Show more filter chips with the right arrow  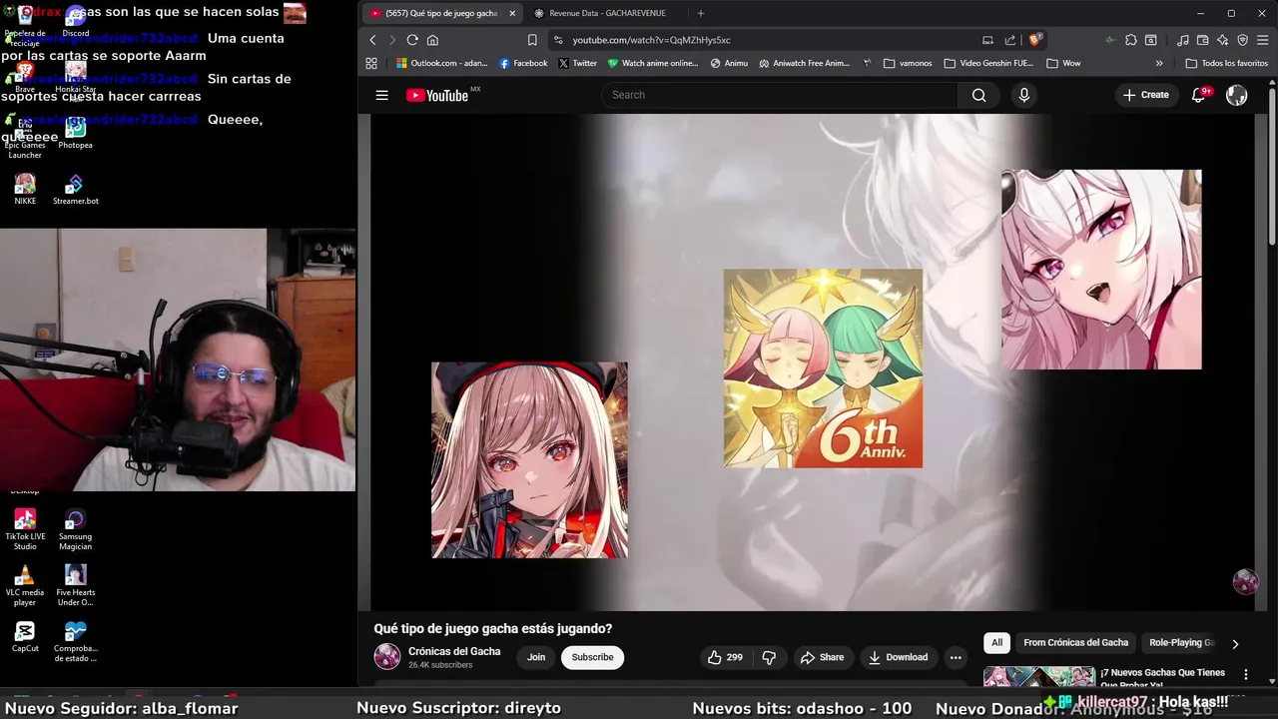1235,644
